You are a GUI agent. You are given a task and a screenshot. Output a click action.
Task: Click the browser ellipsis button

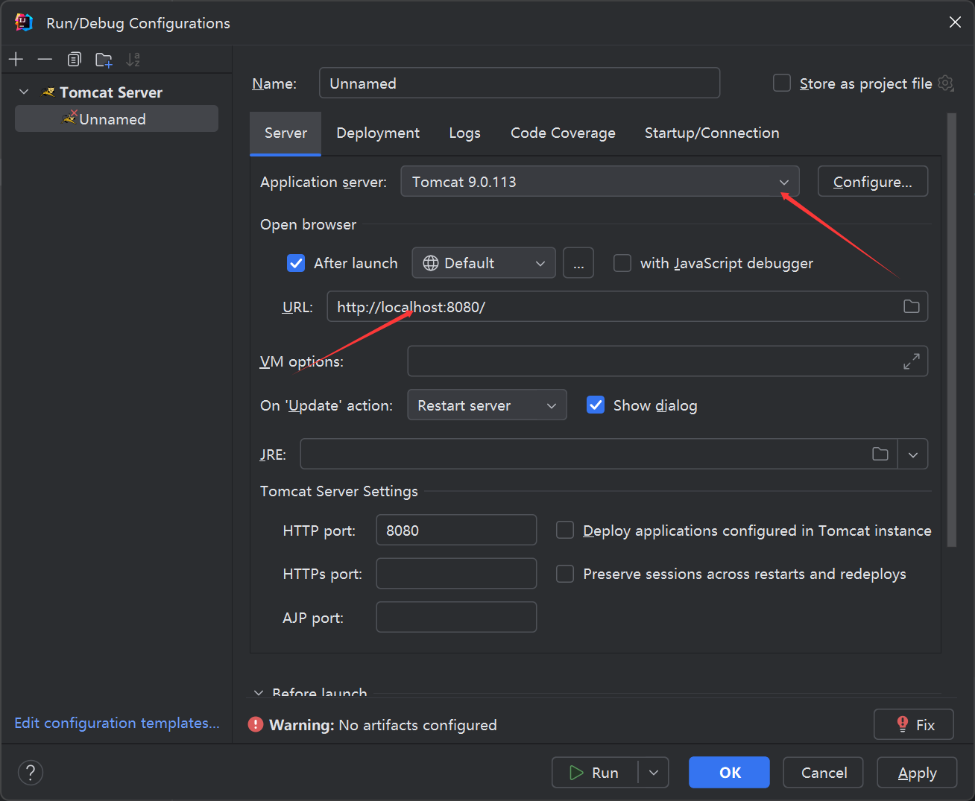pos(578,263)
